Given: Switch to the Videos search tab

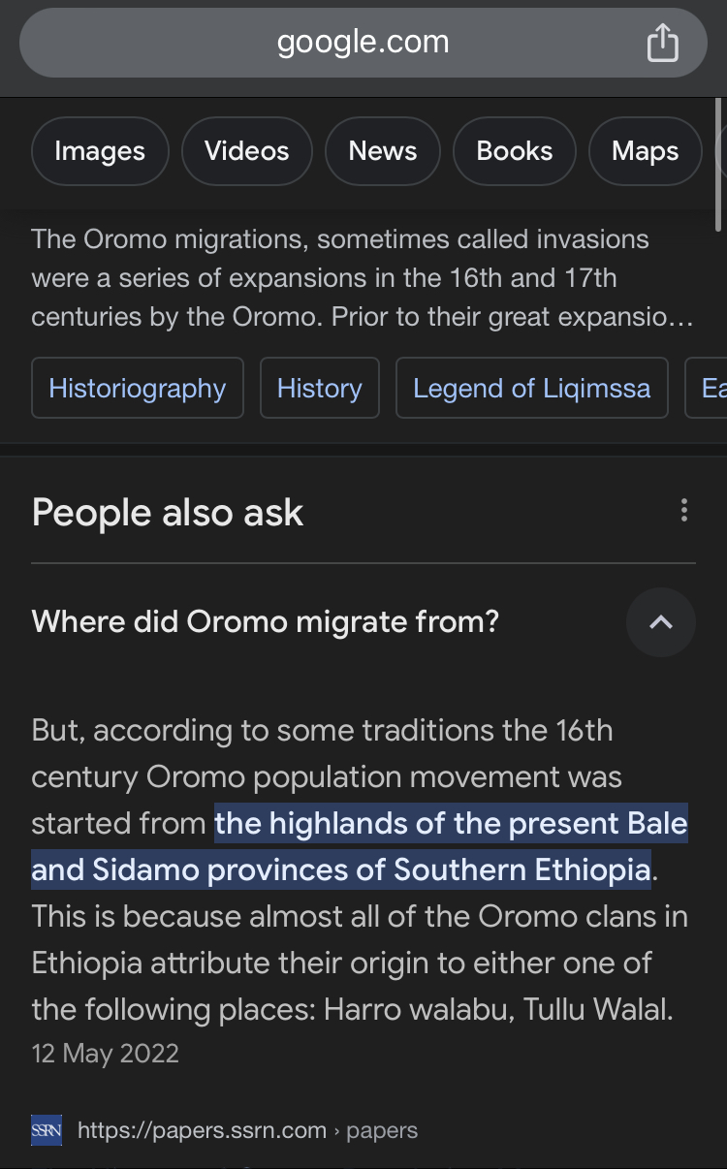Looking at the screenshot, I should [246, 151].
